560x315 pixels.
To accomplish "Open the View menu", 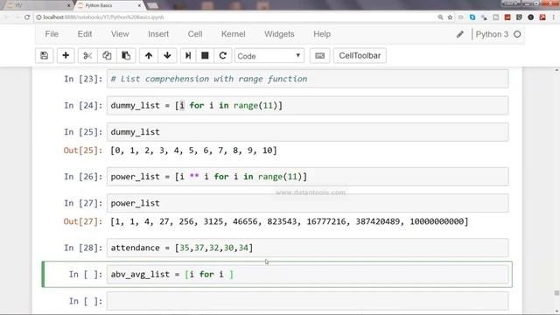I will point(120,34).
